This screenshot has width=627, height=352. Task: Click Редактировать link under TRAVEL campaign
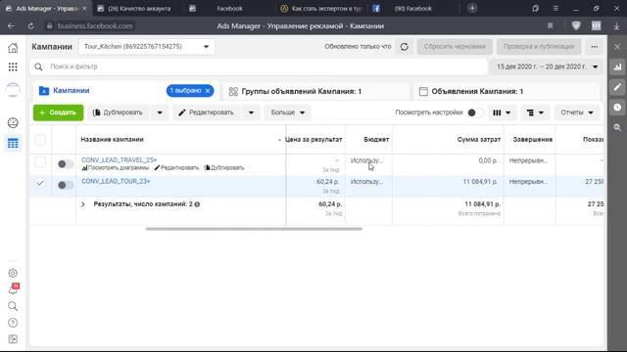176,168
